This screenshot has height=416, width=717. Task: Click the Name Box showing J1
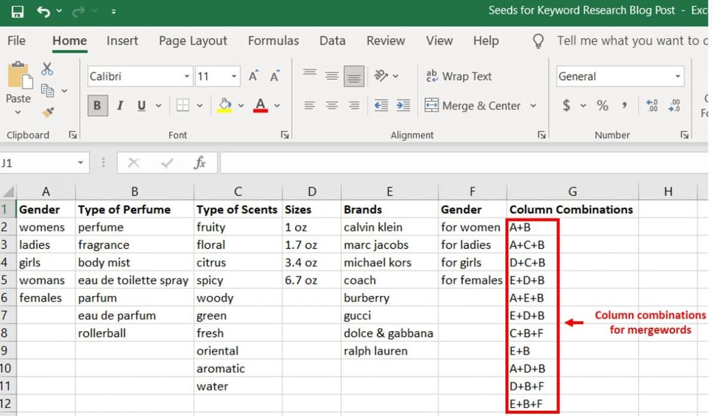click(36, 163)
